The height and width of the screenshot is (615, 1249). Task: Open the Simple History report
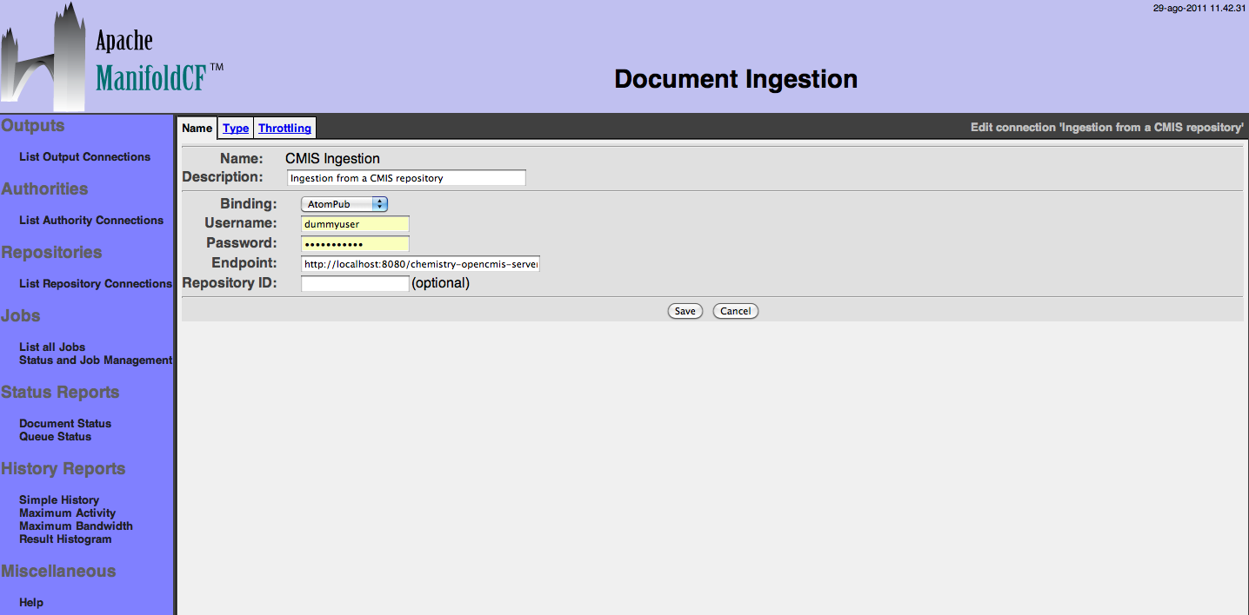[59, 500]
